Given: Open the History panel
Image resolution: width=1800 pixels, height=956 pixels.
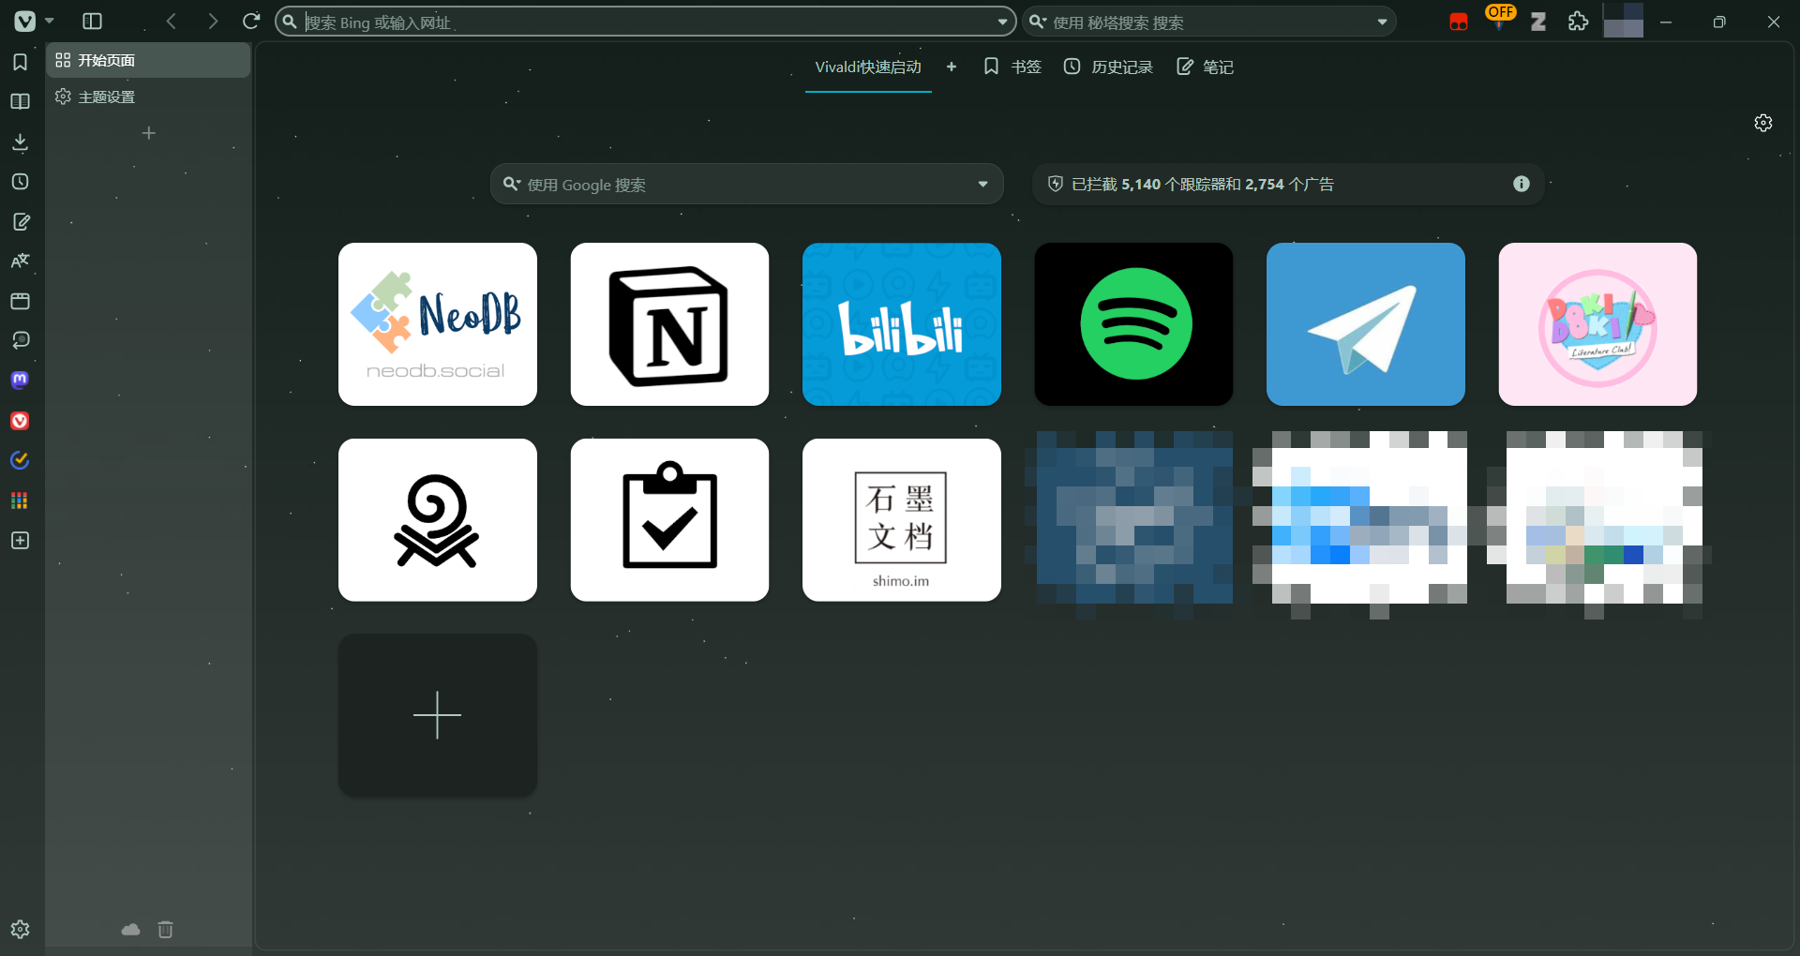Looking at the screenshot, I should (20, 182).
